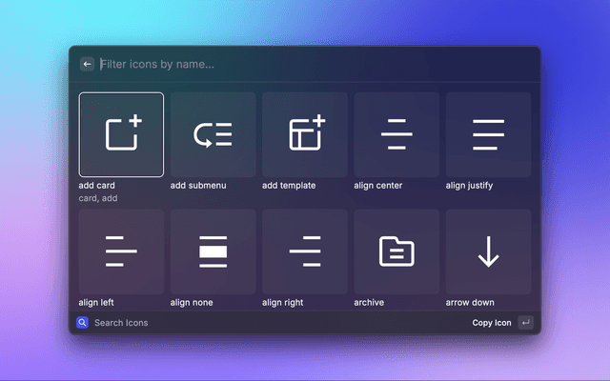The height and width of the screenshot is (381, 610).
Task: Click the 'archive' text label
Action: pyautogui.click(x=369, y=303)
